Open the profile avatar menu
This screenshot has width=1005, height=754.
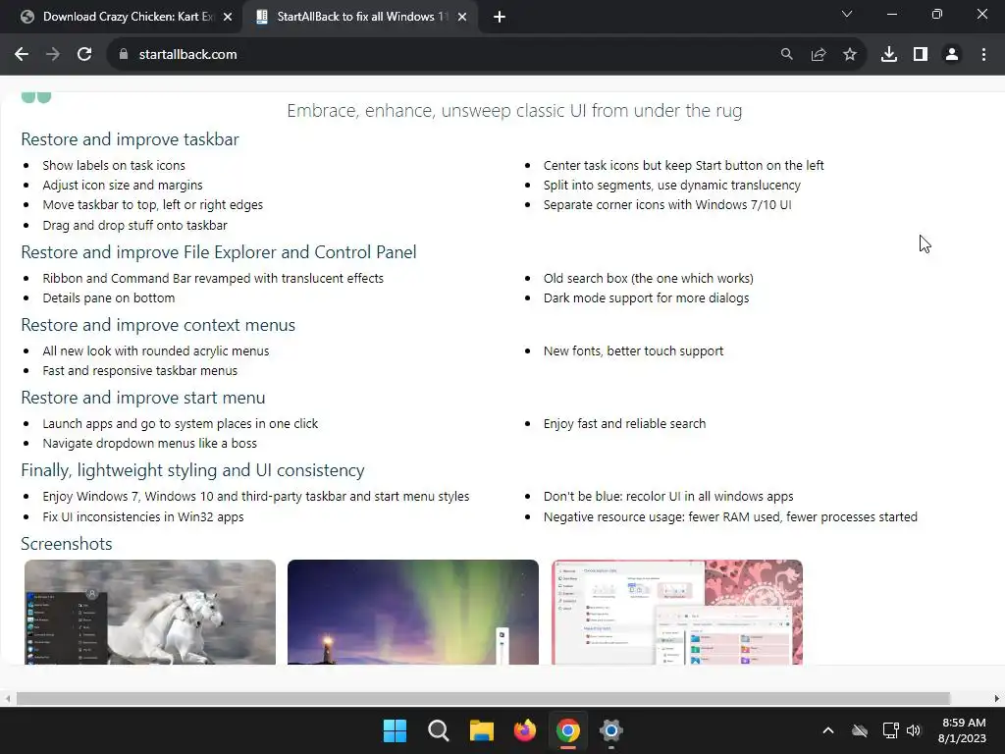(x=952, y=55)
